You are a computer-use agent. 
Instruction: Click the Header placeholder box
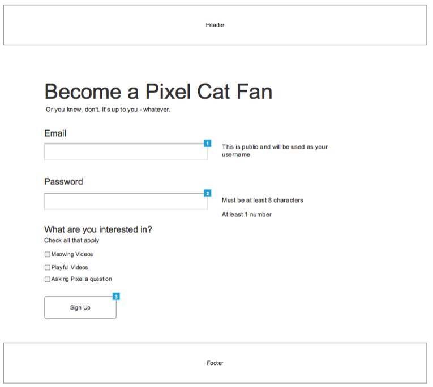point(215,25)
